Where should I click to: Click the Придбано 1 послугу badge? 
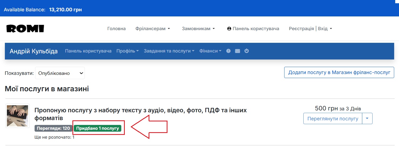pos(98,128)
